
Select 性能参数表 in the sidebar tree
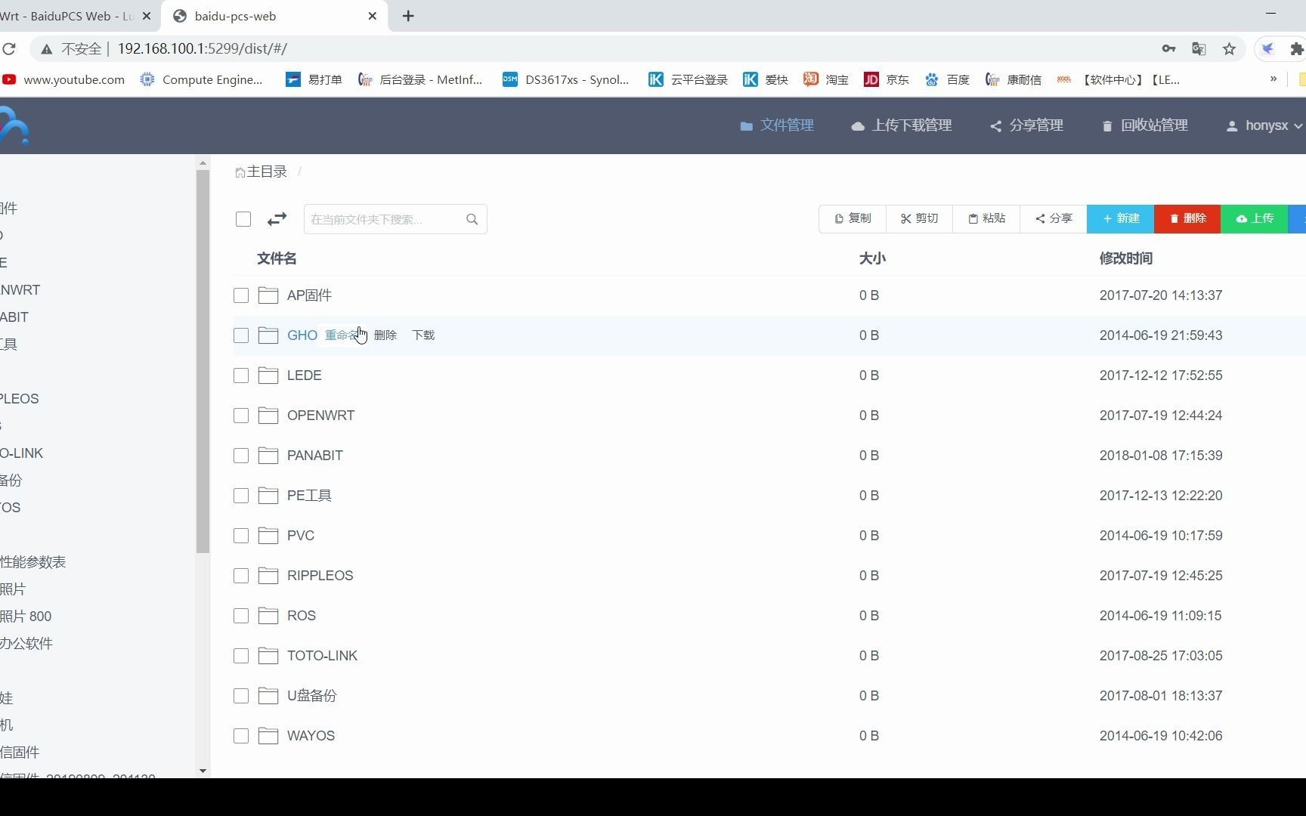pos(33,562)
